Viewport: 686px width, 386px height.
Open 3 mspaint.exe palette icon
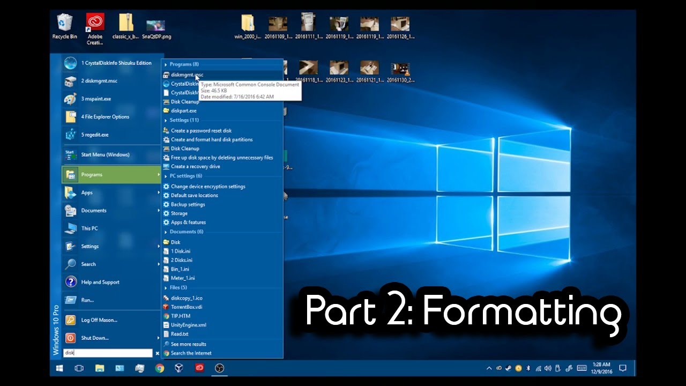coord(70,99)
